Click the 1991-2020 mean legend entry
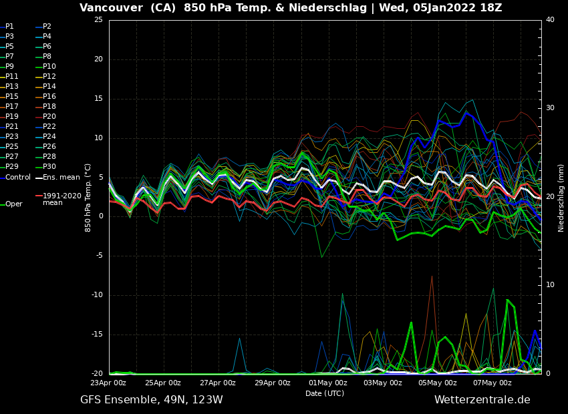The width and height of the screenshot is (568, 414). click(x=61, y=199)
